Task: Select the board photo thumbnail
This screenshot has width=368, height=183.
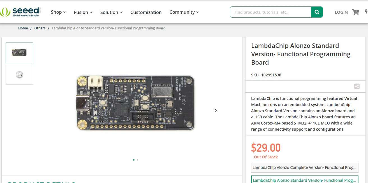Action: [19, 53]
